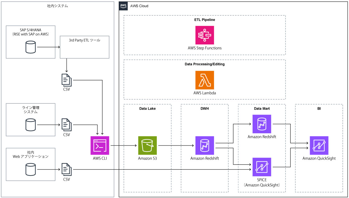
Task: Select the Amazon Redshift icon in Data Mart
Action: click(262, 124)
